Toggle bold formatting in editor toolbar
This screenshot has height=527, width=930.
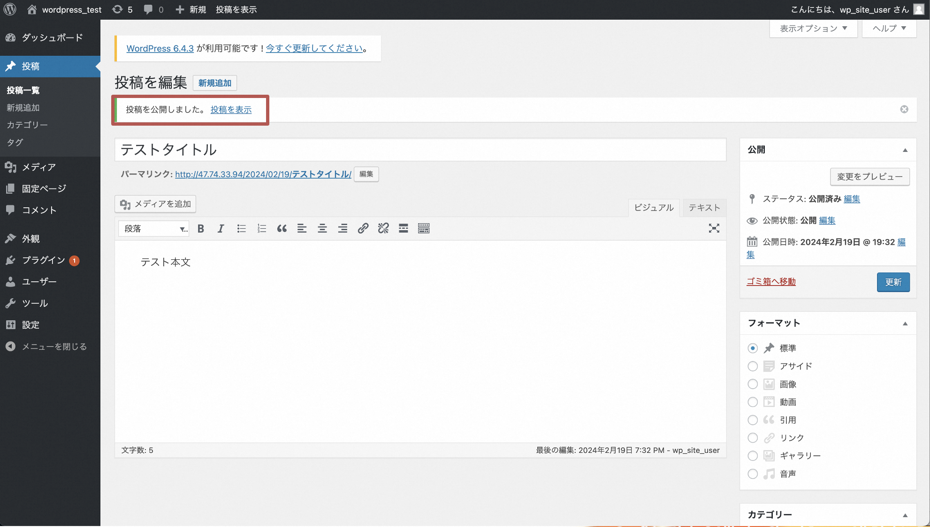(x=201, y=228)
